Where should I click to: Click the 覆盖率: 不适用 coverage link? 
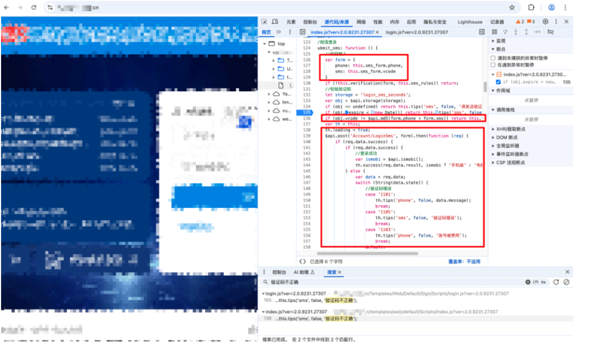pyautogui.click(x=466, y=261)
